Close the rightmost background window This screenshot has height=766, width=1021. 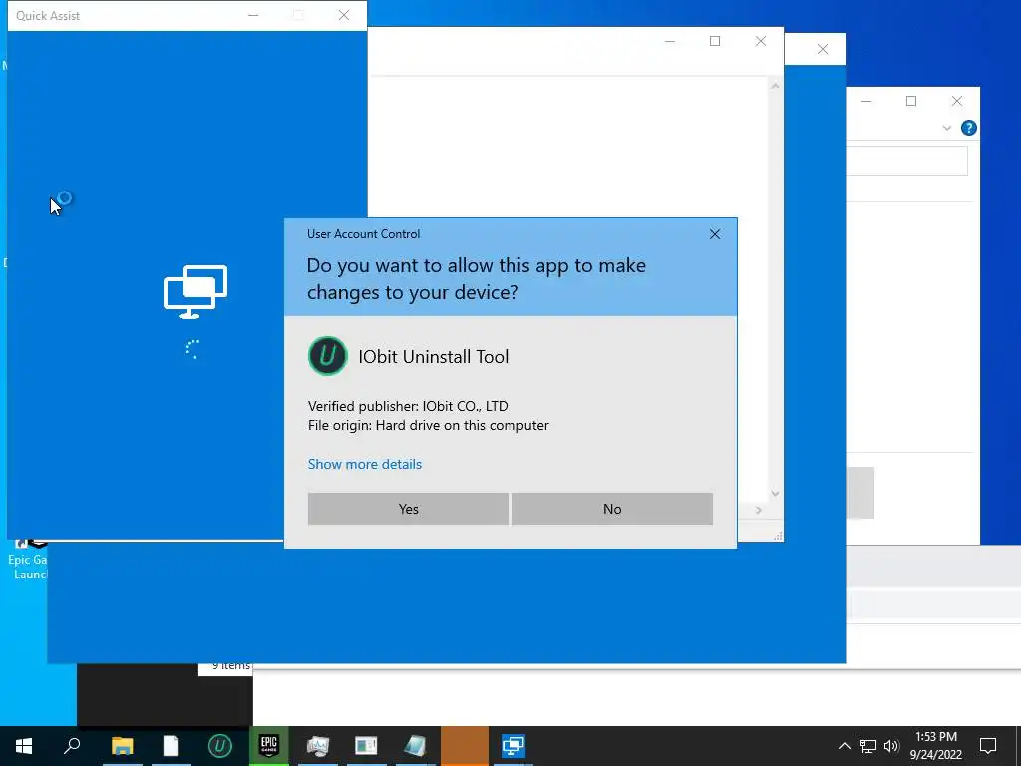coord(956,101)
